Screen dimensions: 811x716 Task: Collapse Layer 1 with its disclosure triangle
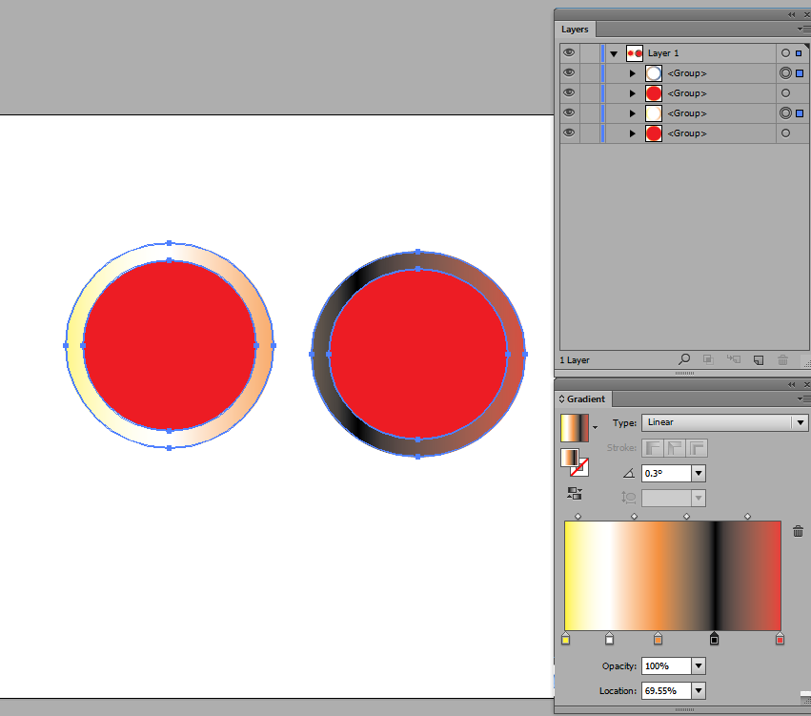click(614, 53)
